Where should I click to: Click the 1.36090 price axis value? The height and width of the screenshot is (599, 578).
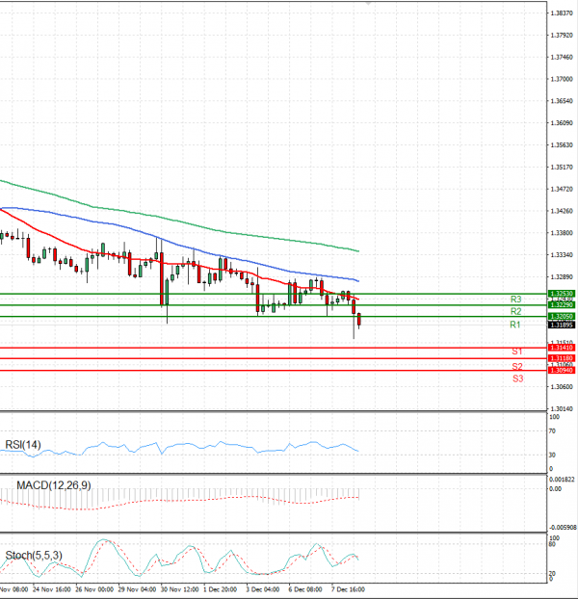pos(562,123)
